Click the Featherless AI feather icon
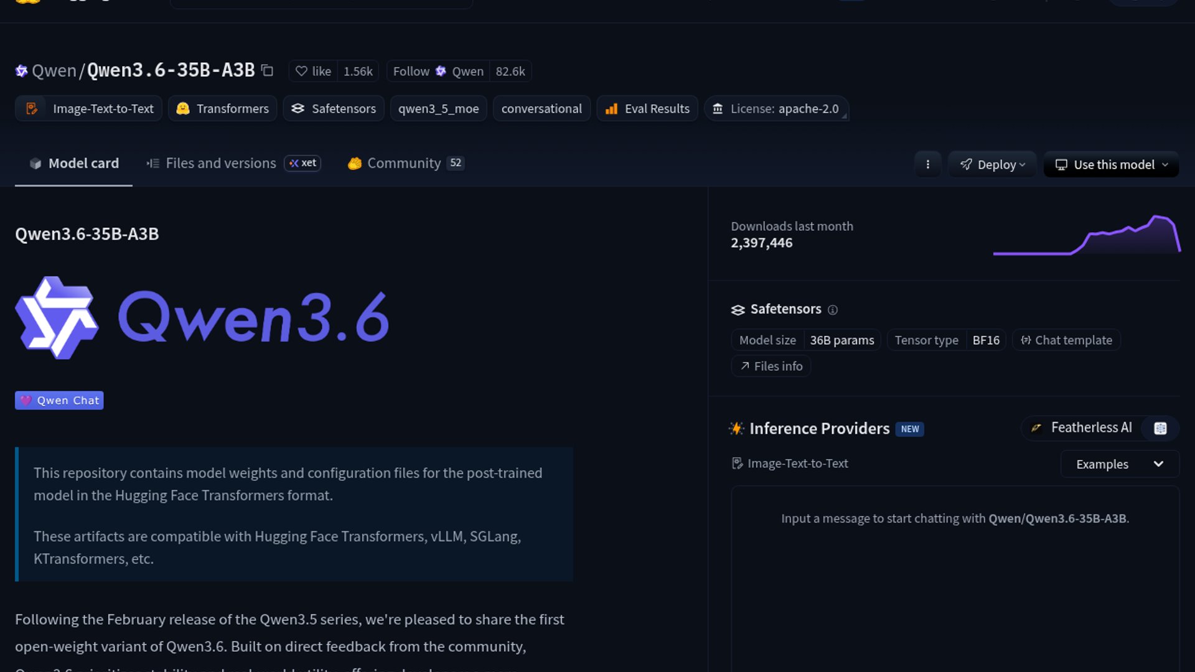Image resolution: width=1195 pixels, height=672 pixels. (x=1036, y=427)
